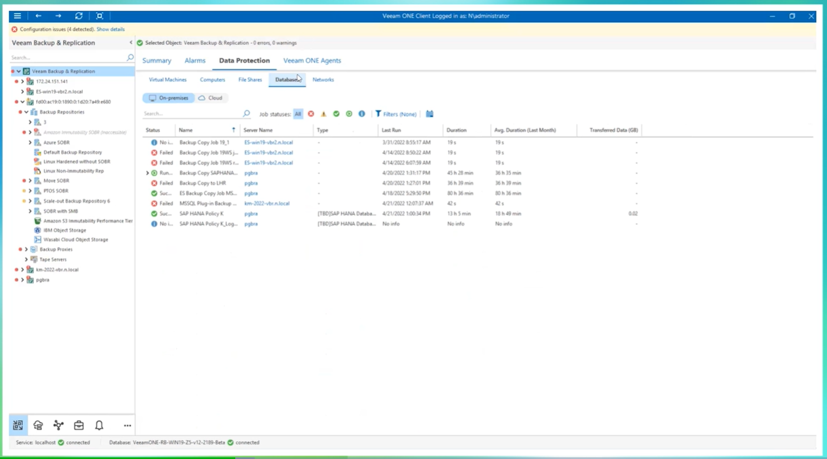Expand the Backup Proxies node

[x=26, y=249]
